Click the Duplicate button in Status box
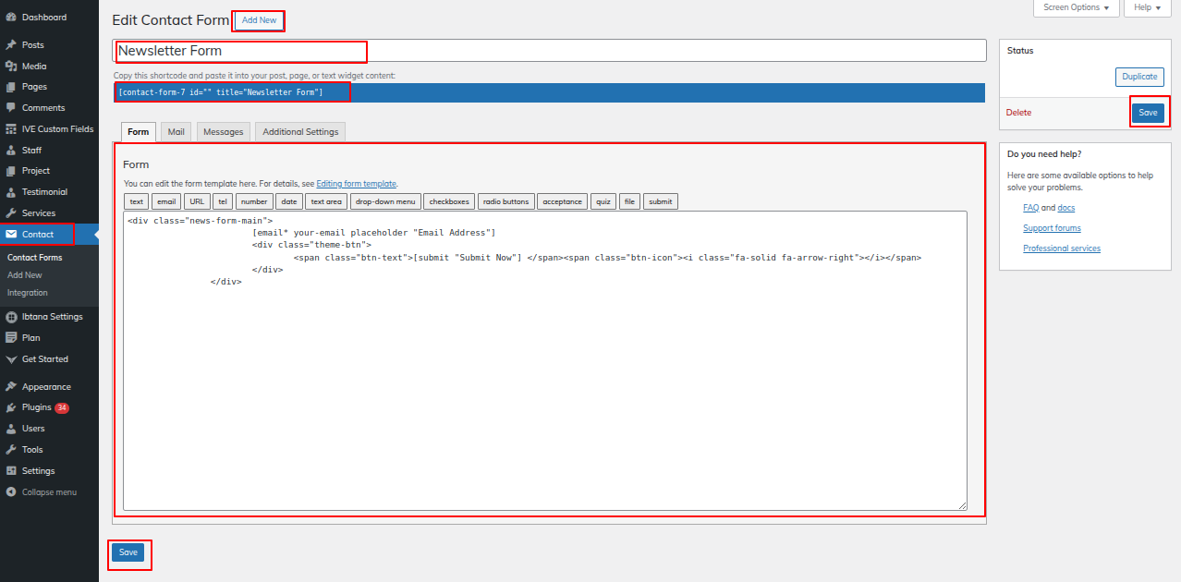This screenshot has height=582, width=1181. tap(1139, 77)
